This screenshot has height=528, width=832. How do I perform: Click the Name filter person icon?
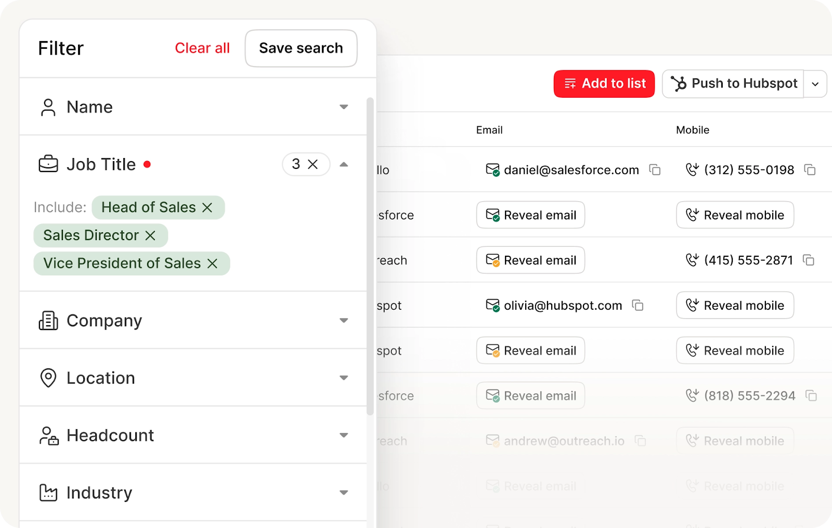[x=48, y=107]
